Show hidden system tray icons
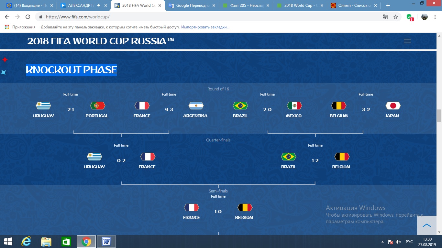The image size is (442, 248). (383, 242)
